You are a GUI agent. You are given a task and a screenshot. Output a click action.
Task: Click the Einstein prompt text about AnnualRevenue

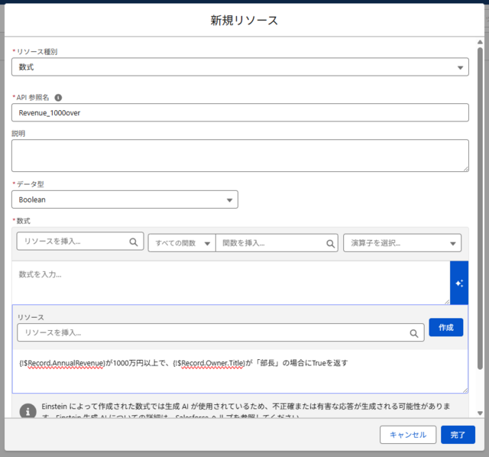(x=183, y=363)
